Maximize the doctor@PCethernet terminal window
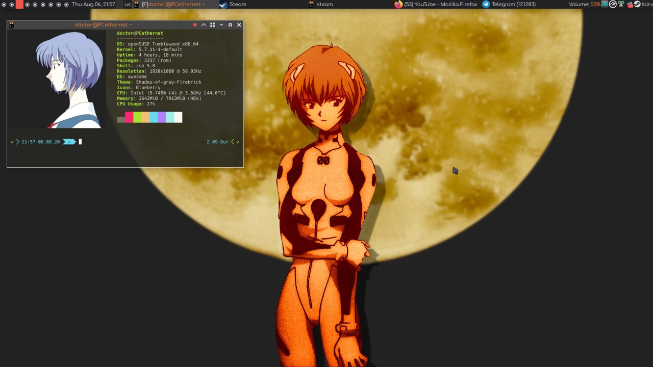The image size is (653, 367). tap(230, 24)
